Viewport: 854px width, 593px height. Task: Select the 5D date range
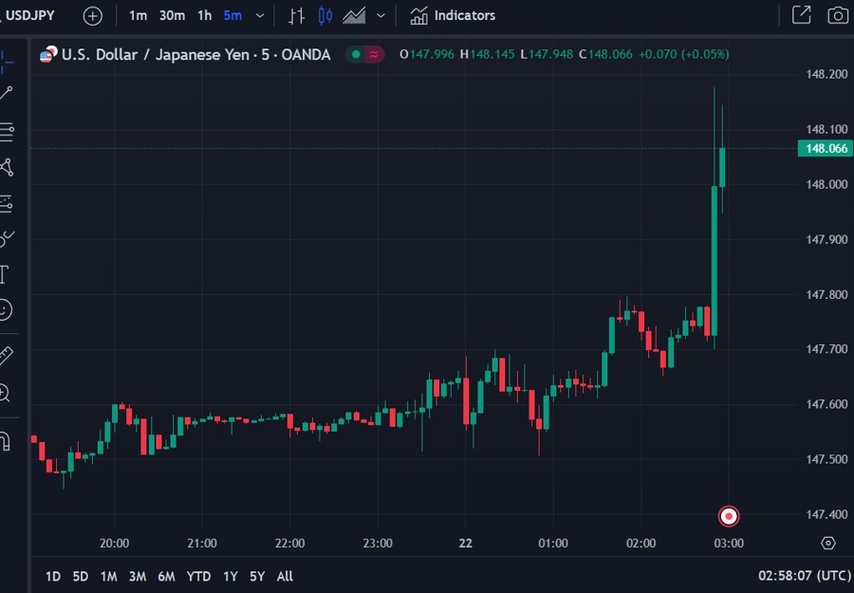[81, 576]
